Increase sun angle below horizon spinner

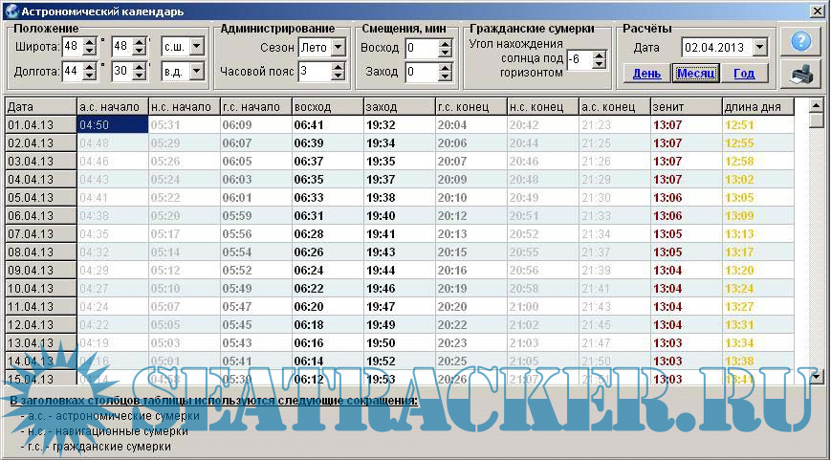click(x=600, y=55)
